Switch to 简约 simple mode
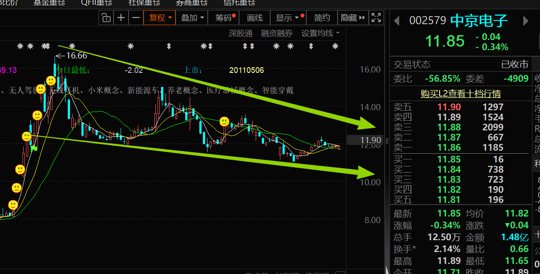 pos(322,18)
